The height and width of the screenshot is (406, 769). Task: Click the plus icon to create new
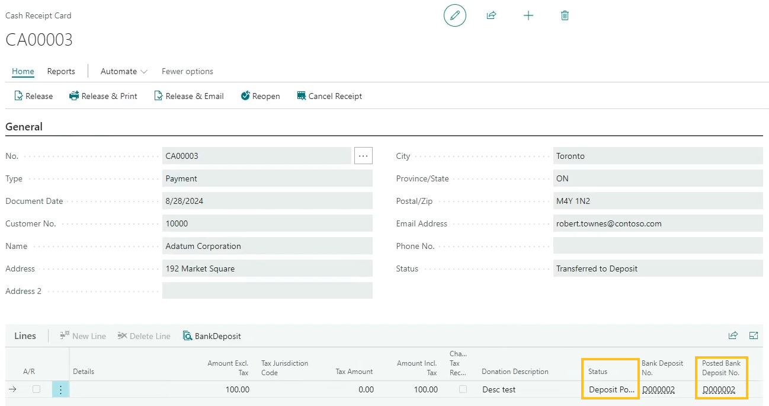click(x=528, y=16)
